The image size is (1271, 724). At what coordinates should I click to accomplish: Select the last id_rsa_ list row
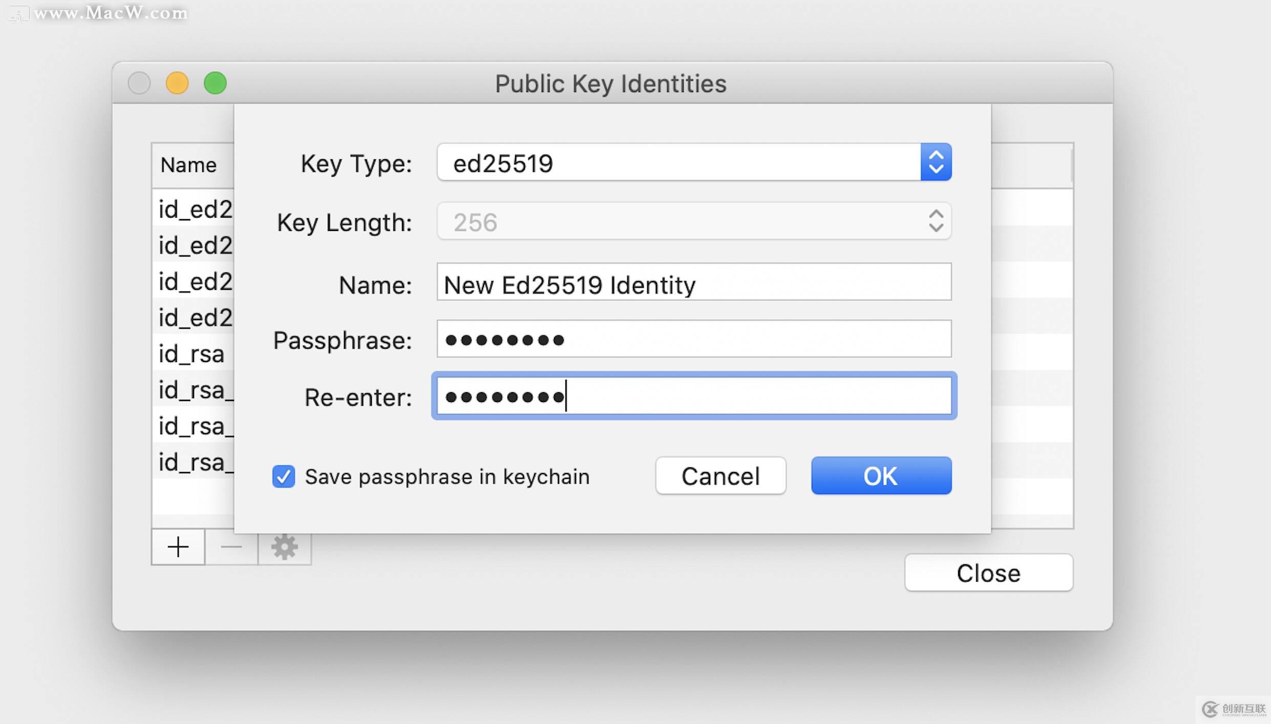tap(193, 462)
